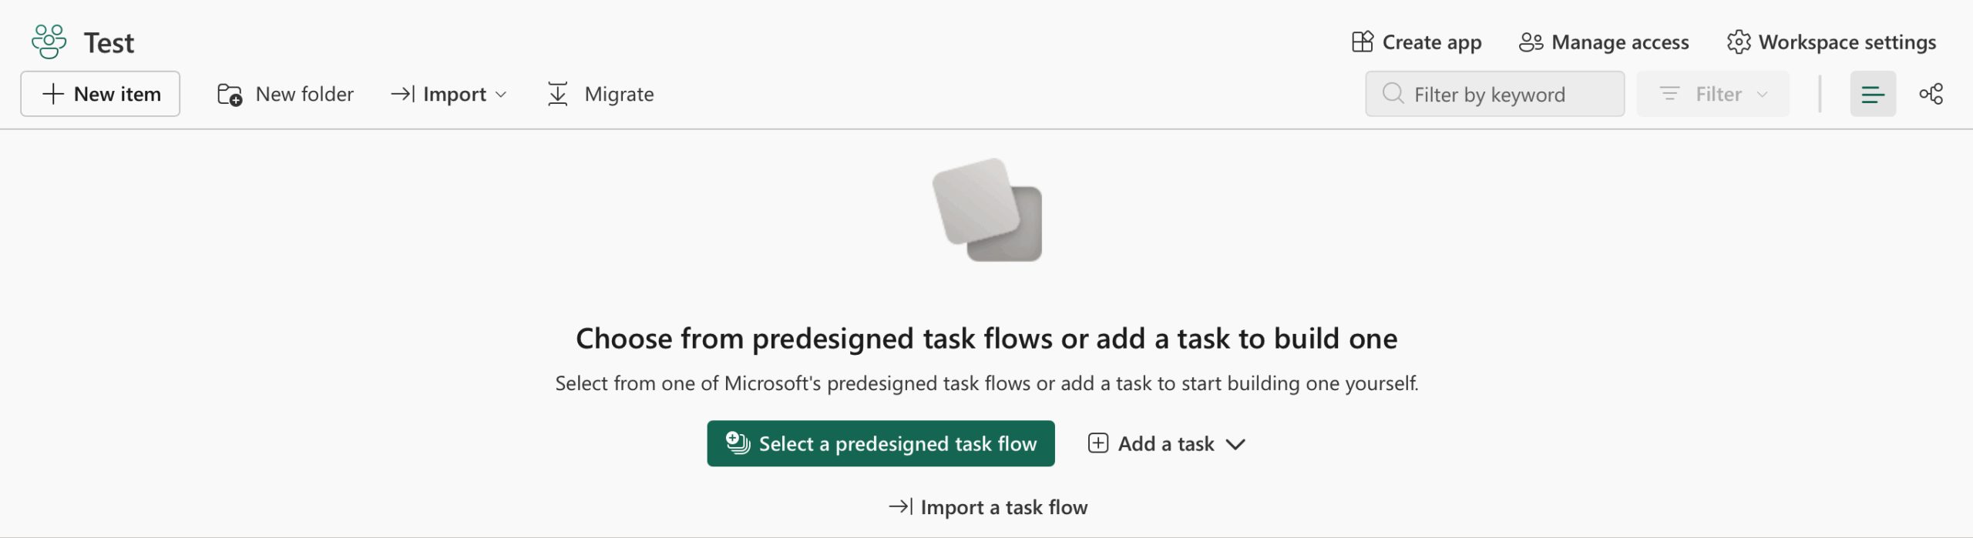The width and height of the screenshot is (1973, 538).
Task: Click Import a task flow link
Action: pos(988,507)
